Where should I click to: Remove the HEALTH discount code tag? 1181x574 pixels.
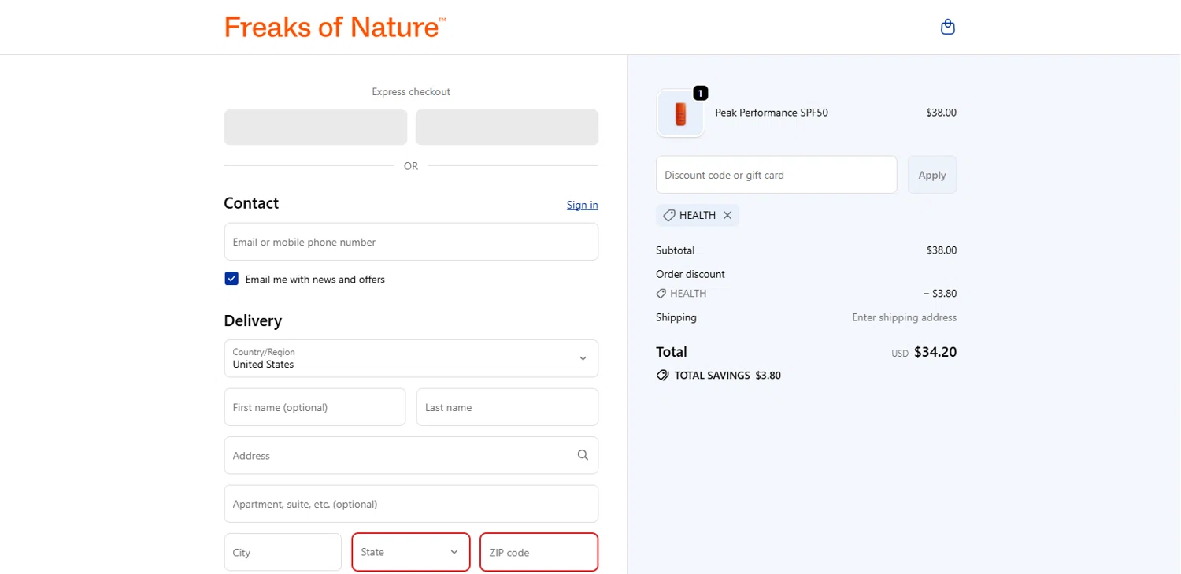(x=727, y=215)
